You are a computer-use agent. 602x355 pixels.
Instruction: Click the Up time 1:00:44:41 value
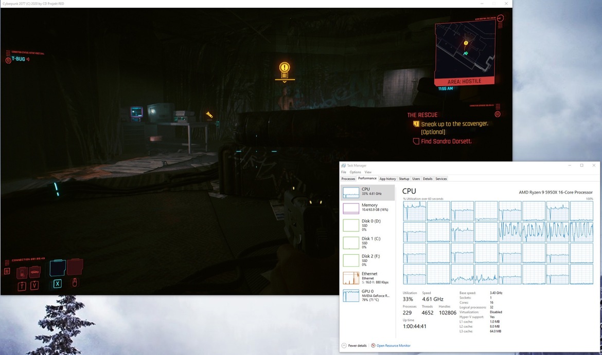point(414,326)
